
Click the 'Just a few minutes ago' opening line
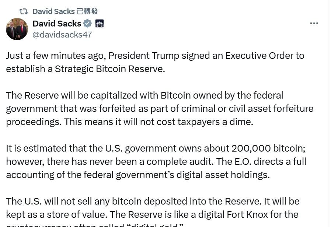tap(55, 56)
